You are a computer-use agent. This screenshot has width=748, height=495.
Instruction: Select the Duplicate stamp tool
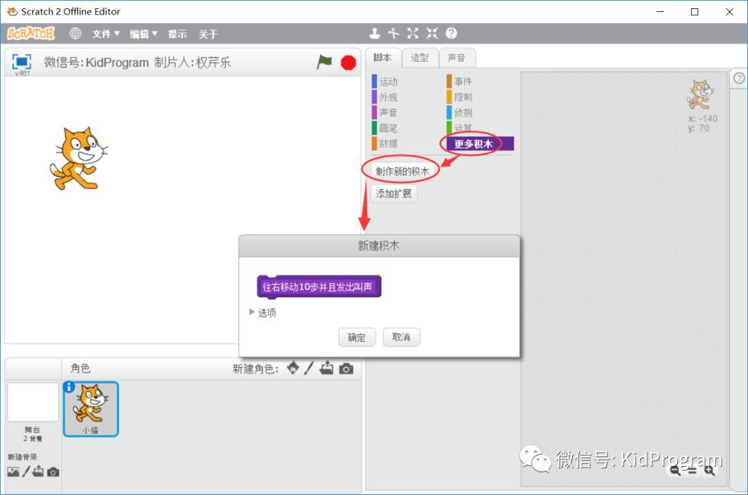(375, 33)
